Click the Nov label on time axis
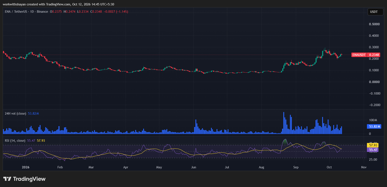 [x=364, y=167]
